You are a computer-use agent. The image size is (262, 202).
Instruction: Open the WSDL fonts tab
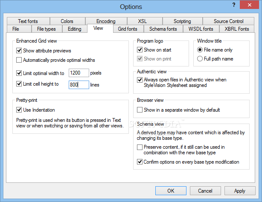click(x=201, y=29)
